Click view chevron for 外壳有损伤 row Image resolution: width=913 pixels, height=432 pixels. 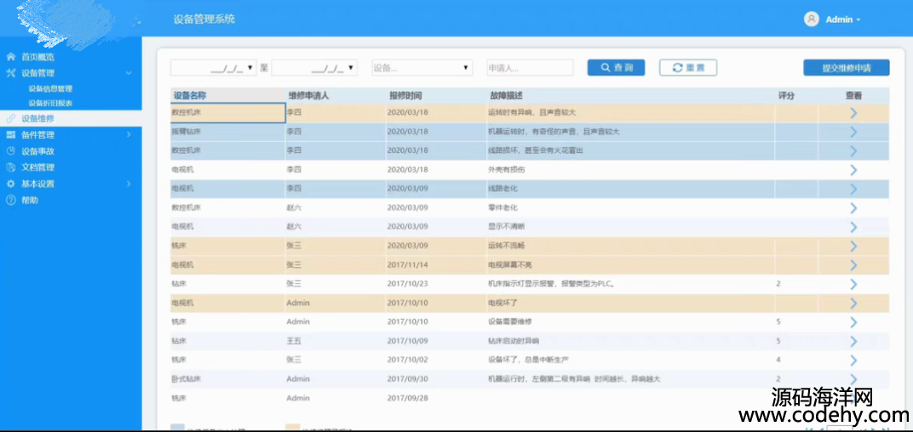853,170
